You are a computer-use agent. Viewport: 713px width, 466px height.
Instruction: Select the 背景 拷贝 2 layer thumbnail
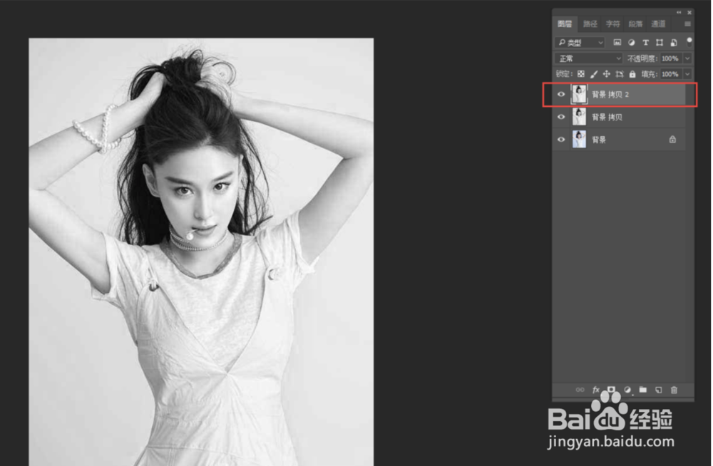[x=579, y=94]
